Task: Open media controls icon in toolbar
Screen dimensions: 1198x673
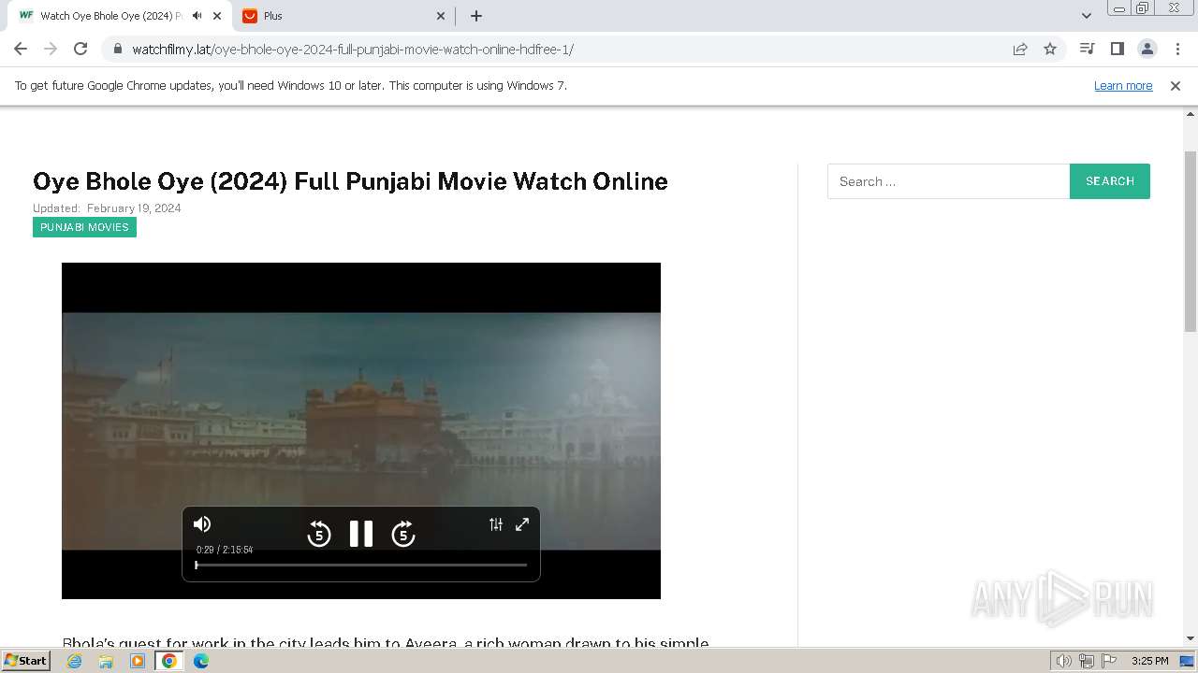Action: point(1087,49)
